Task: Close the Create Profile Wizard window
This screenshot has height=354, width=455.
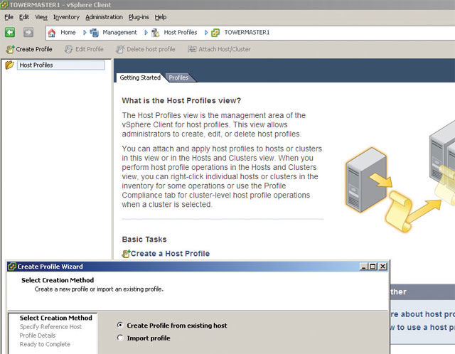Action: click(x=382, y=267)
